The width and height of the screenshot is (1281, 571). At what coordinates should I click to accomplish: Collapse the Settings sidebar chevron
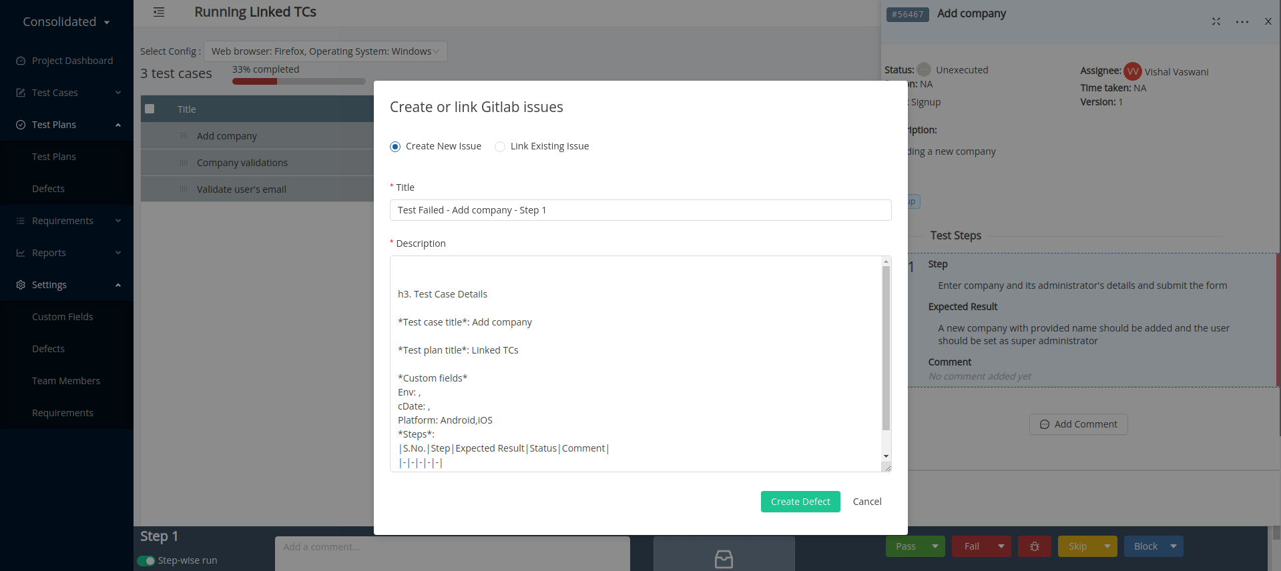(118, 285)
